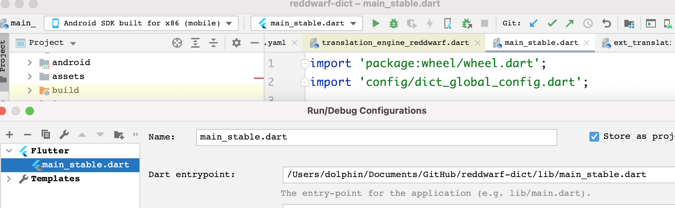Remove selected configuration with minus
The image size is (675, 208).
(28, 135)
